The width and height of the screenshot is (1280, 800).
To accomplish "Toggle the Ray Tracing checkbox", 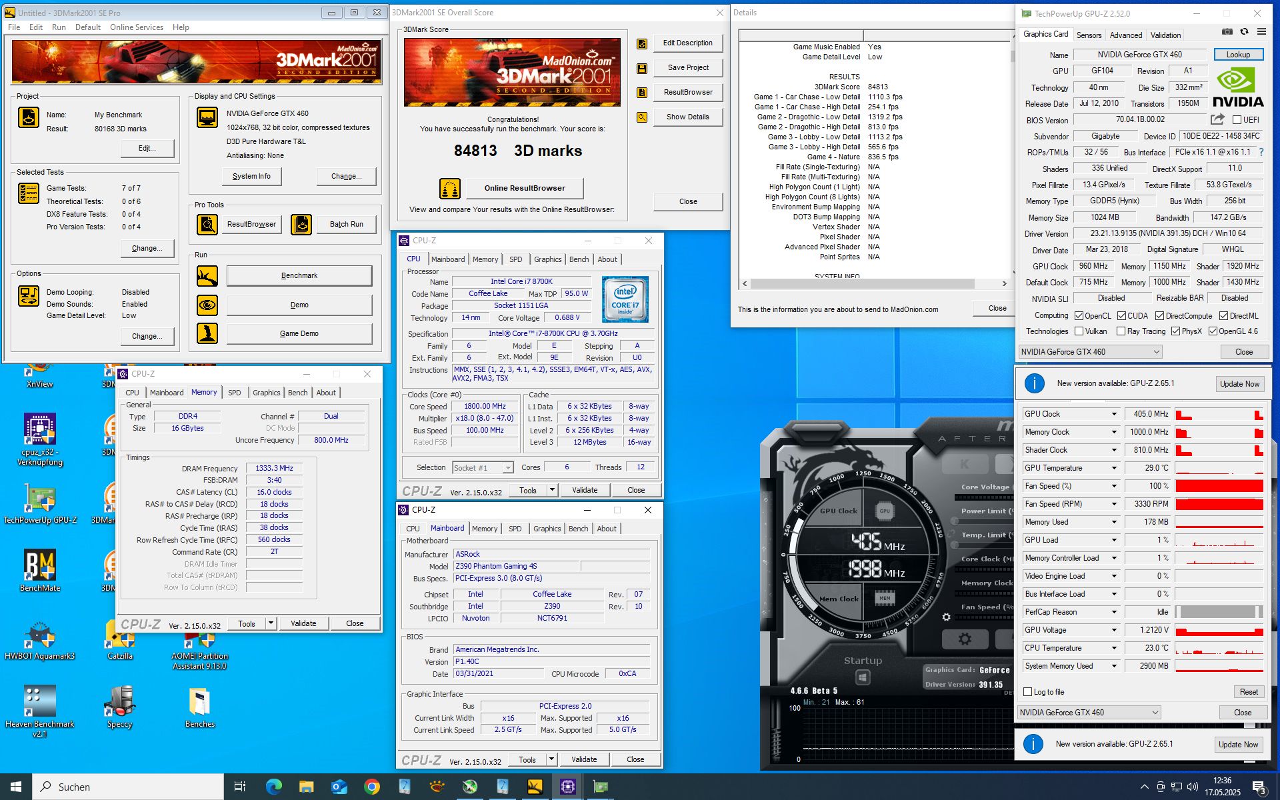I will pyautogui.click(x=1121, y=331).
